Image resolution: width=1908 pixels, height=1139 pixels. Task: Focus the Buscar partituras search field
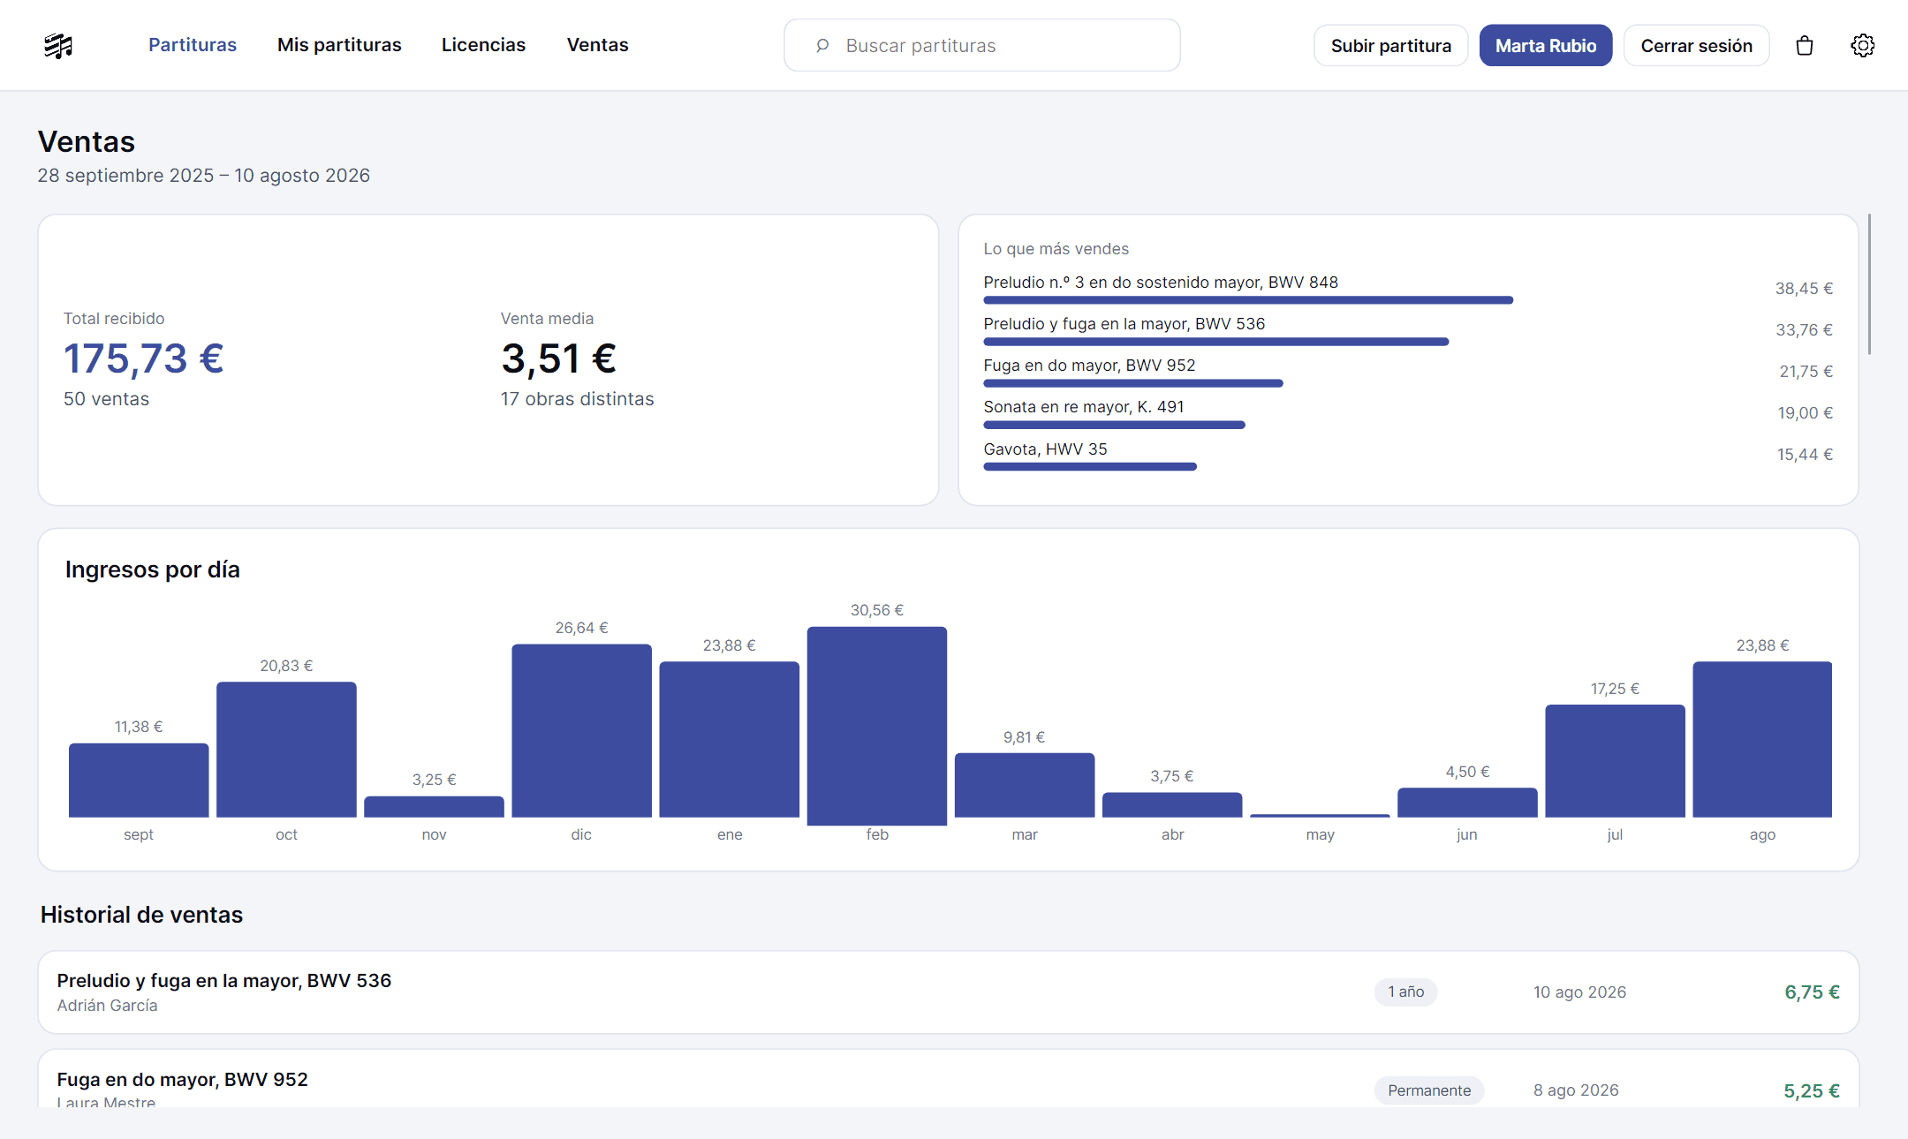tap(982, 45)
